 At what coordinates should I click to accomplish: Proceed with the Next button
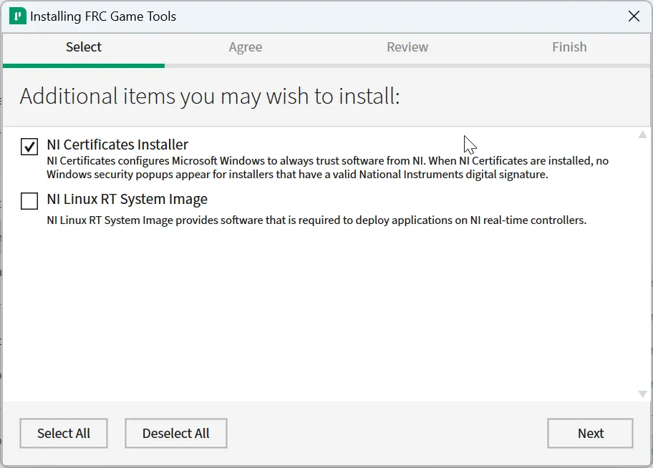590,433
